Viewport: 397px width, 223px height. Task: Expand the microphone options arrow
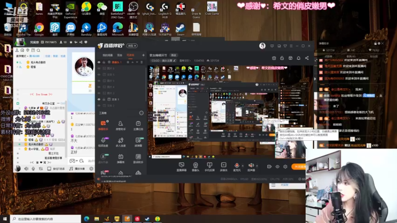pos(243,166)
